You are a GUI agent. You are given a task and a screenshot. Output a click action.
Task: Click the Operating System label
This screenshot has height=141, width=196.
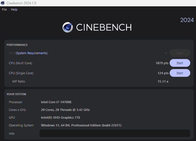21,125
